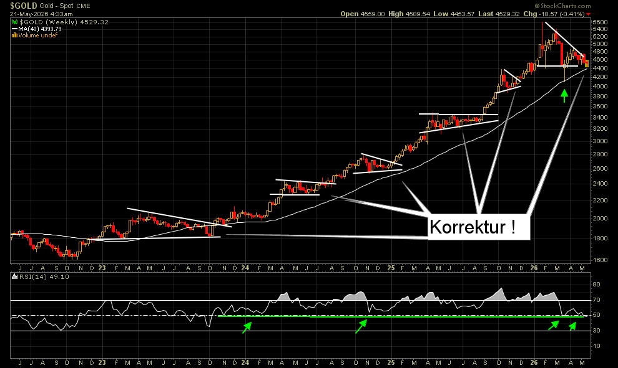Click the candlestick legend icon beside $GOLD (Weekly)
The width and height of the screenshot is (618, 368).
[14, 22]
